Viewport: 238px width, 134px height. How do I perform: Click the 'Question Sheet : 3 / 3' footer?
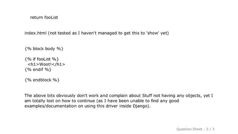195,129
